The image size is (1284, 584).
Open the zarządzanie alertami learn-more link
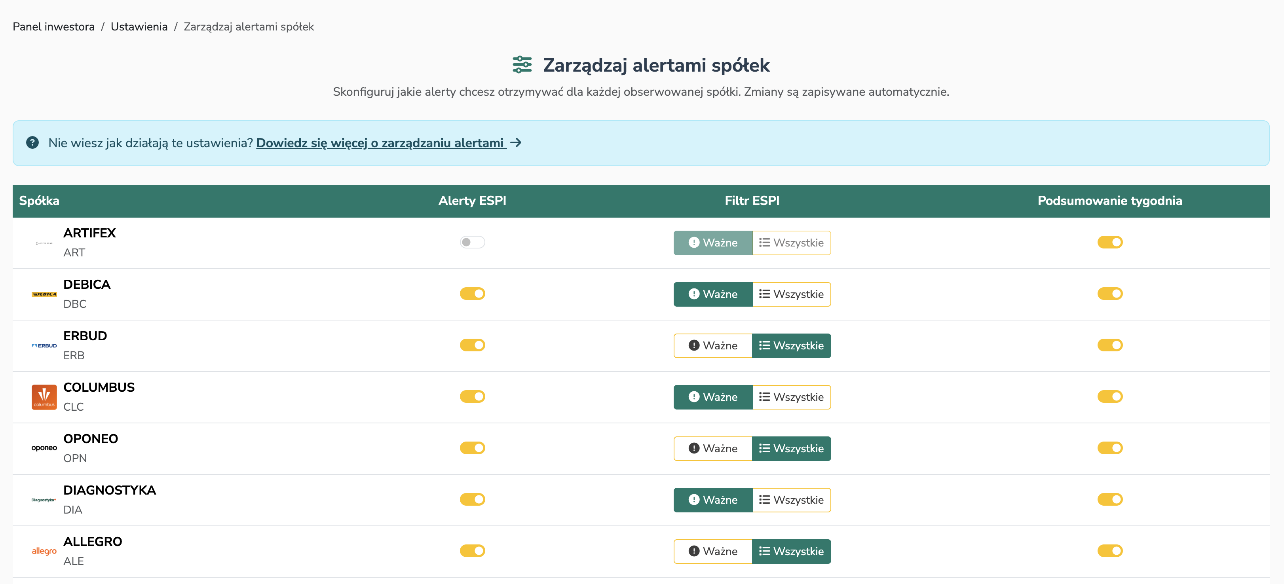(380, 143)
